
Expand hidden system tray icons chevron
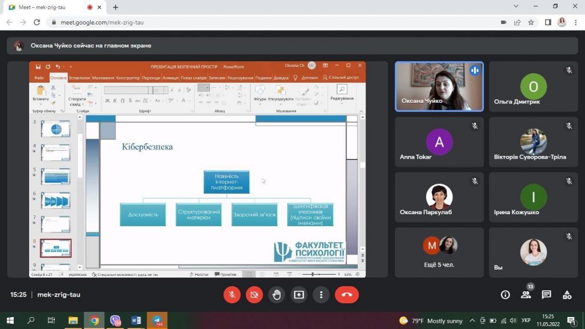472,320
